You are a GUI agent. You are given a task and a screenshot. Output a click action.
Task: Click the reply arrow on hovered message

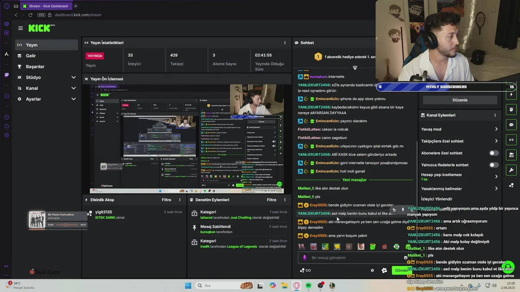(x=394, y=210)
